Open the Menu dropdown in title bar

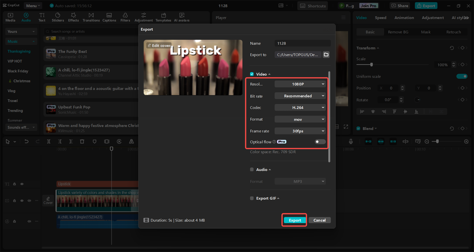[33, 6]
